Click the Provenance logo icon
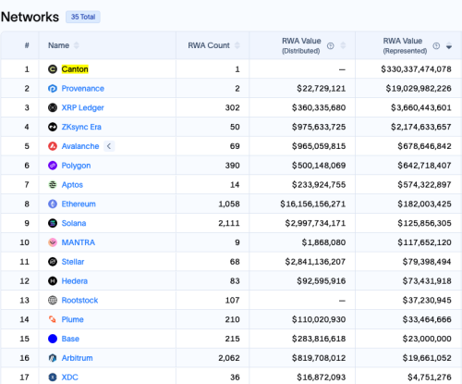 point(53,89)
